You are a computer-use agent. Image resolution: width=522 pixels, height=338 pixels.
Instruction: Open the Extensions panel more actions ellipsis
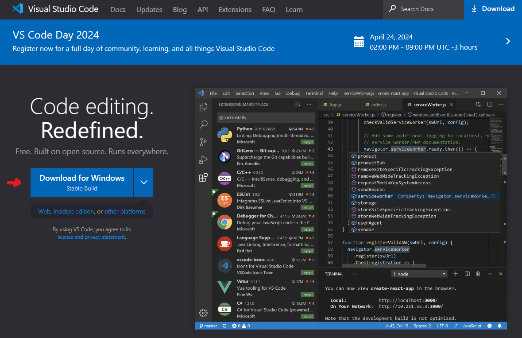point(309,105)
